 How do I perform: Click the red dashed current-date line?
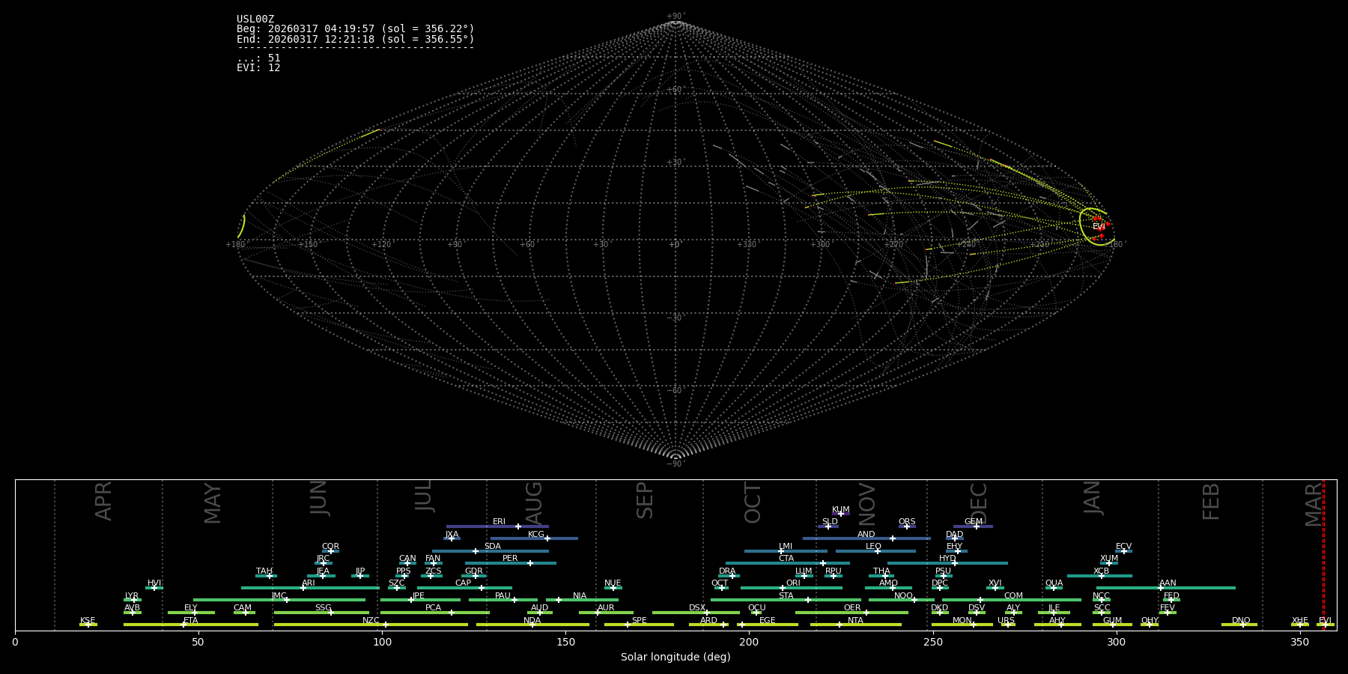click(x=1323, y=554)
